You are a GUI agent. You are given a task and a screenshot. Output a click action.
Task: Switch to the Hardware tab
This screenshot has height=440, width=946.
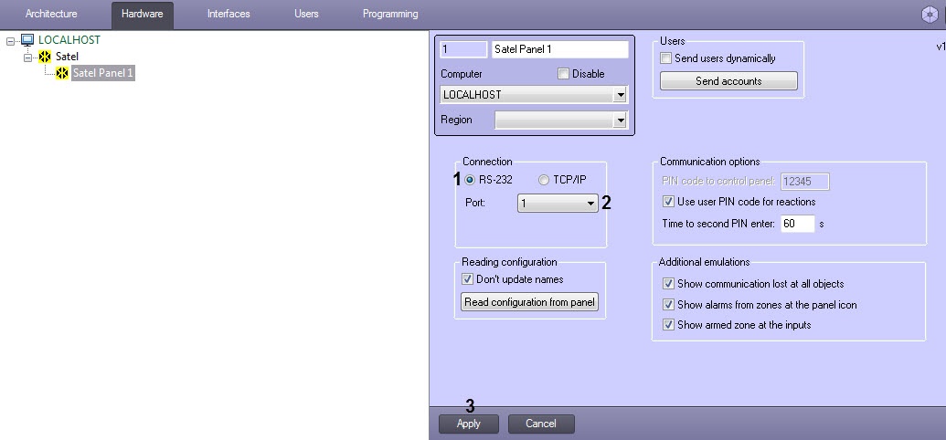(x=143, y=15)
